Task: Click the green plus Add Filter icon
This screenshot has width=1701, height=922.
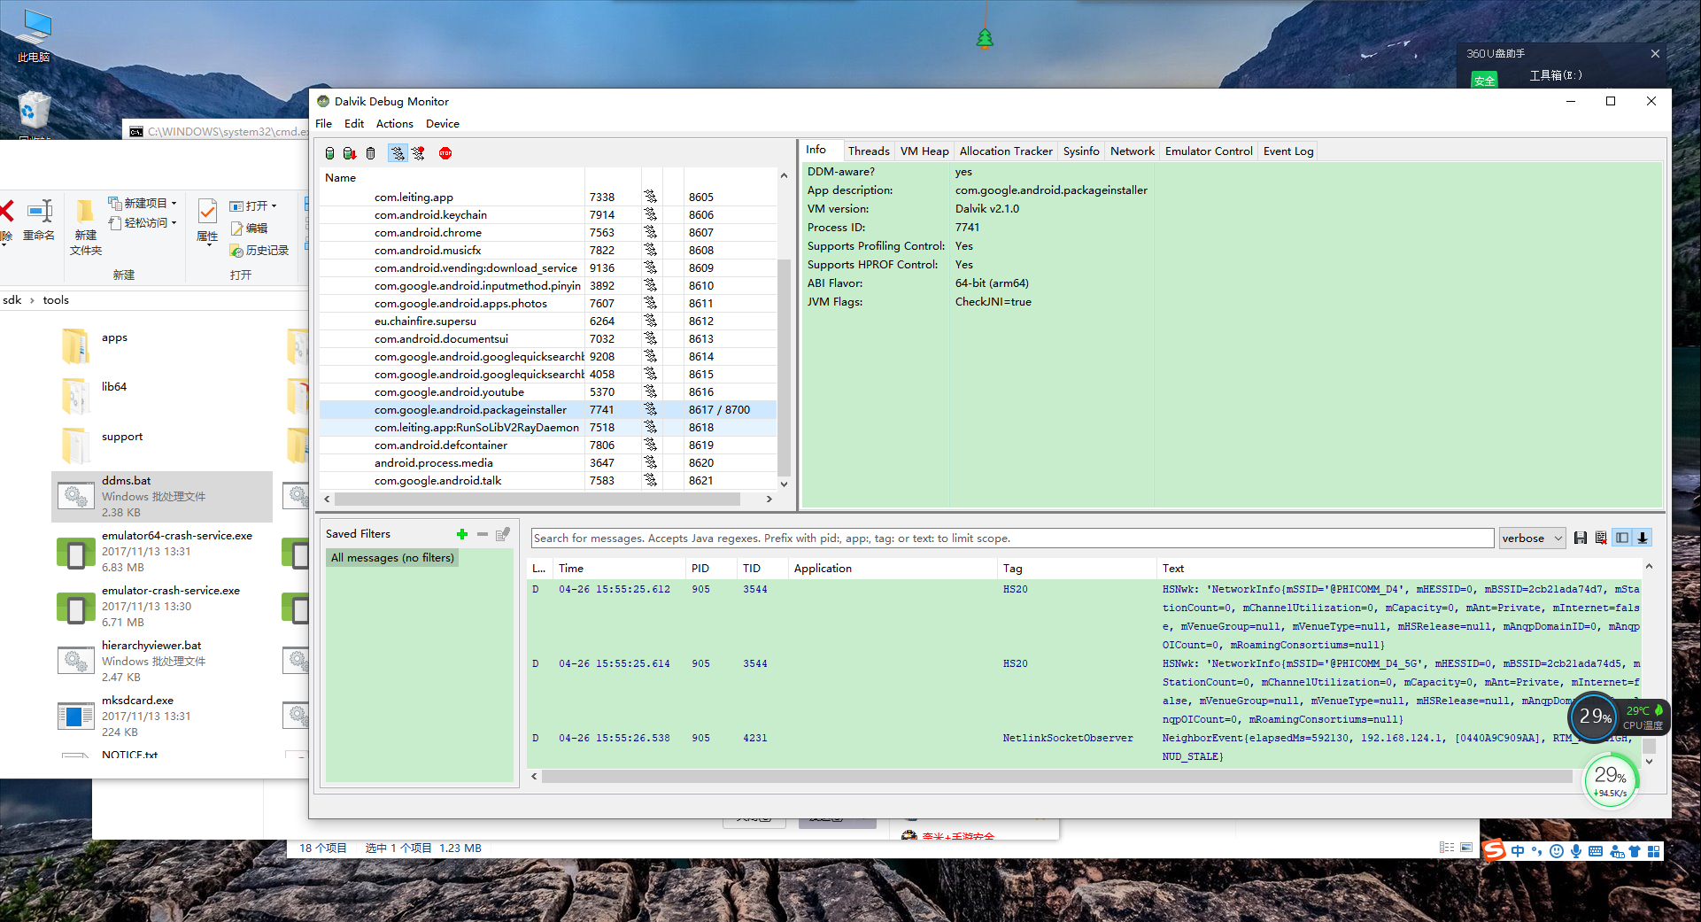Action: point(461,534)
